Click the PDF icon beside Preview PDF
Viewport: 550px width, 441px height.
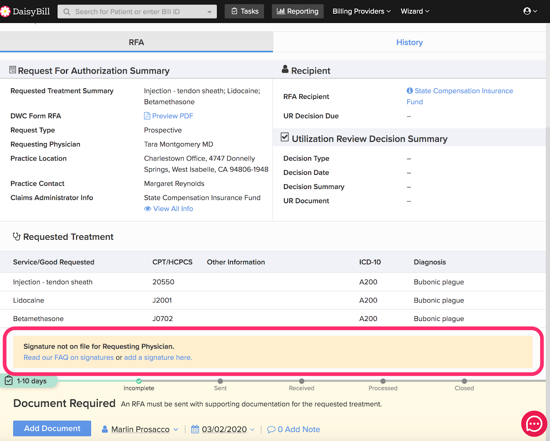coord(147,116)
